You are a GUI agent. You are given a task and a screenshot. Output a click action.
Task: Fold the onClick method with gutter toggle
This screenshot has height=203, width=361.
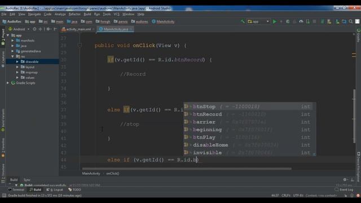[x=80, y=45]
